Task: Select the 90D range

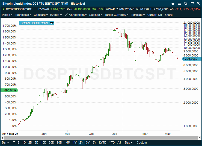Action: (59, 142)
